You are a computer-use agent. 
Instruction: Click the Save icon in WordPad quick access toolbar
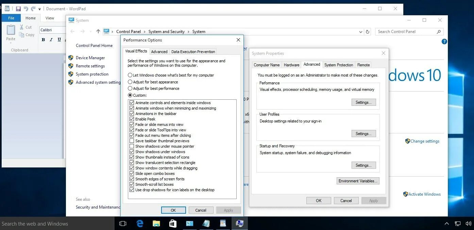click(x=18, y=9)
